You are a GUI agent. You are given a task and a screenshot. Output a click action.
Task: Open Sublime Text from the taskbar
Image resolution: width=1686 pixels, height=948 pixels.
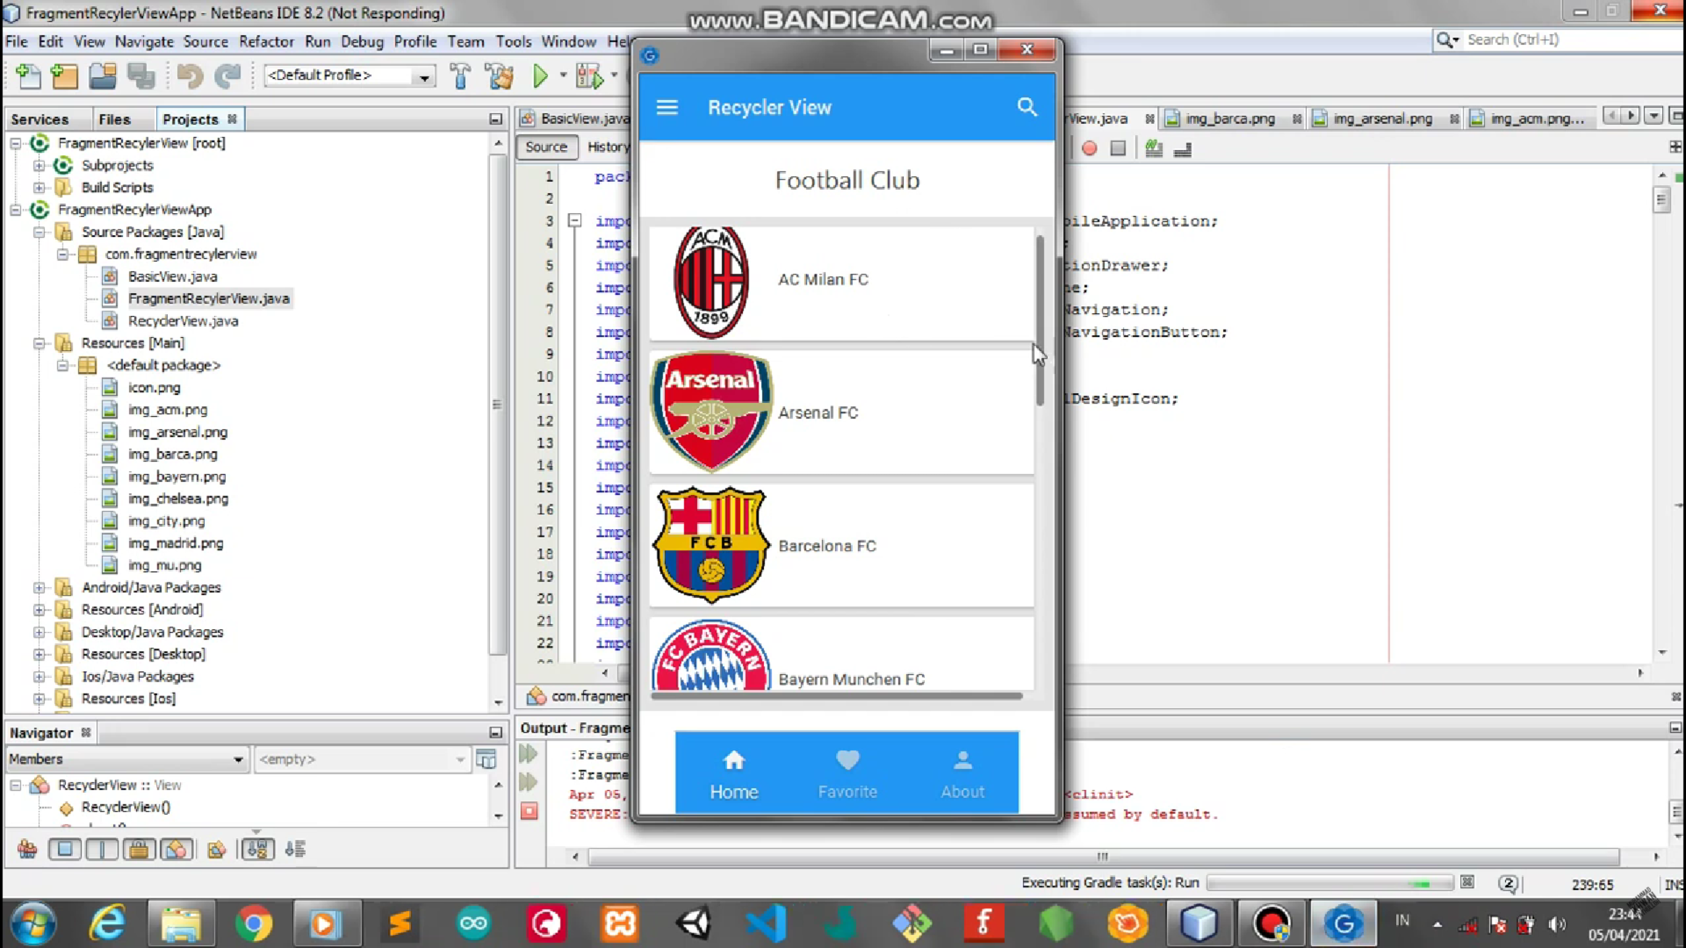[x=400, y=924]
